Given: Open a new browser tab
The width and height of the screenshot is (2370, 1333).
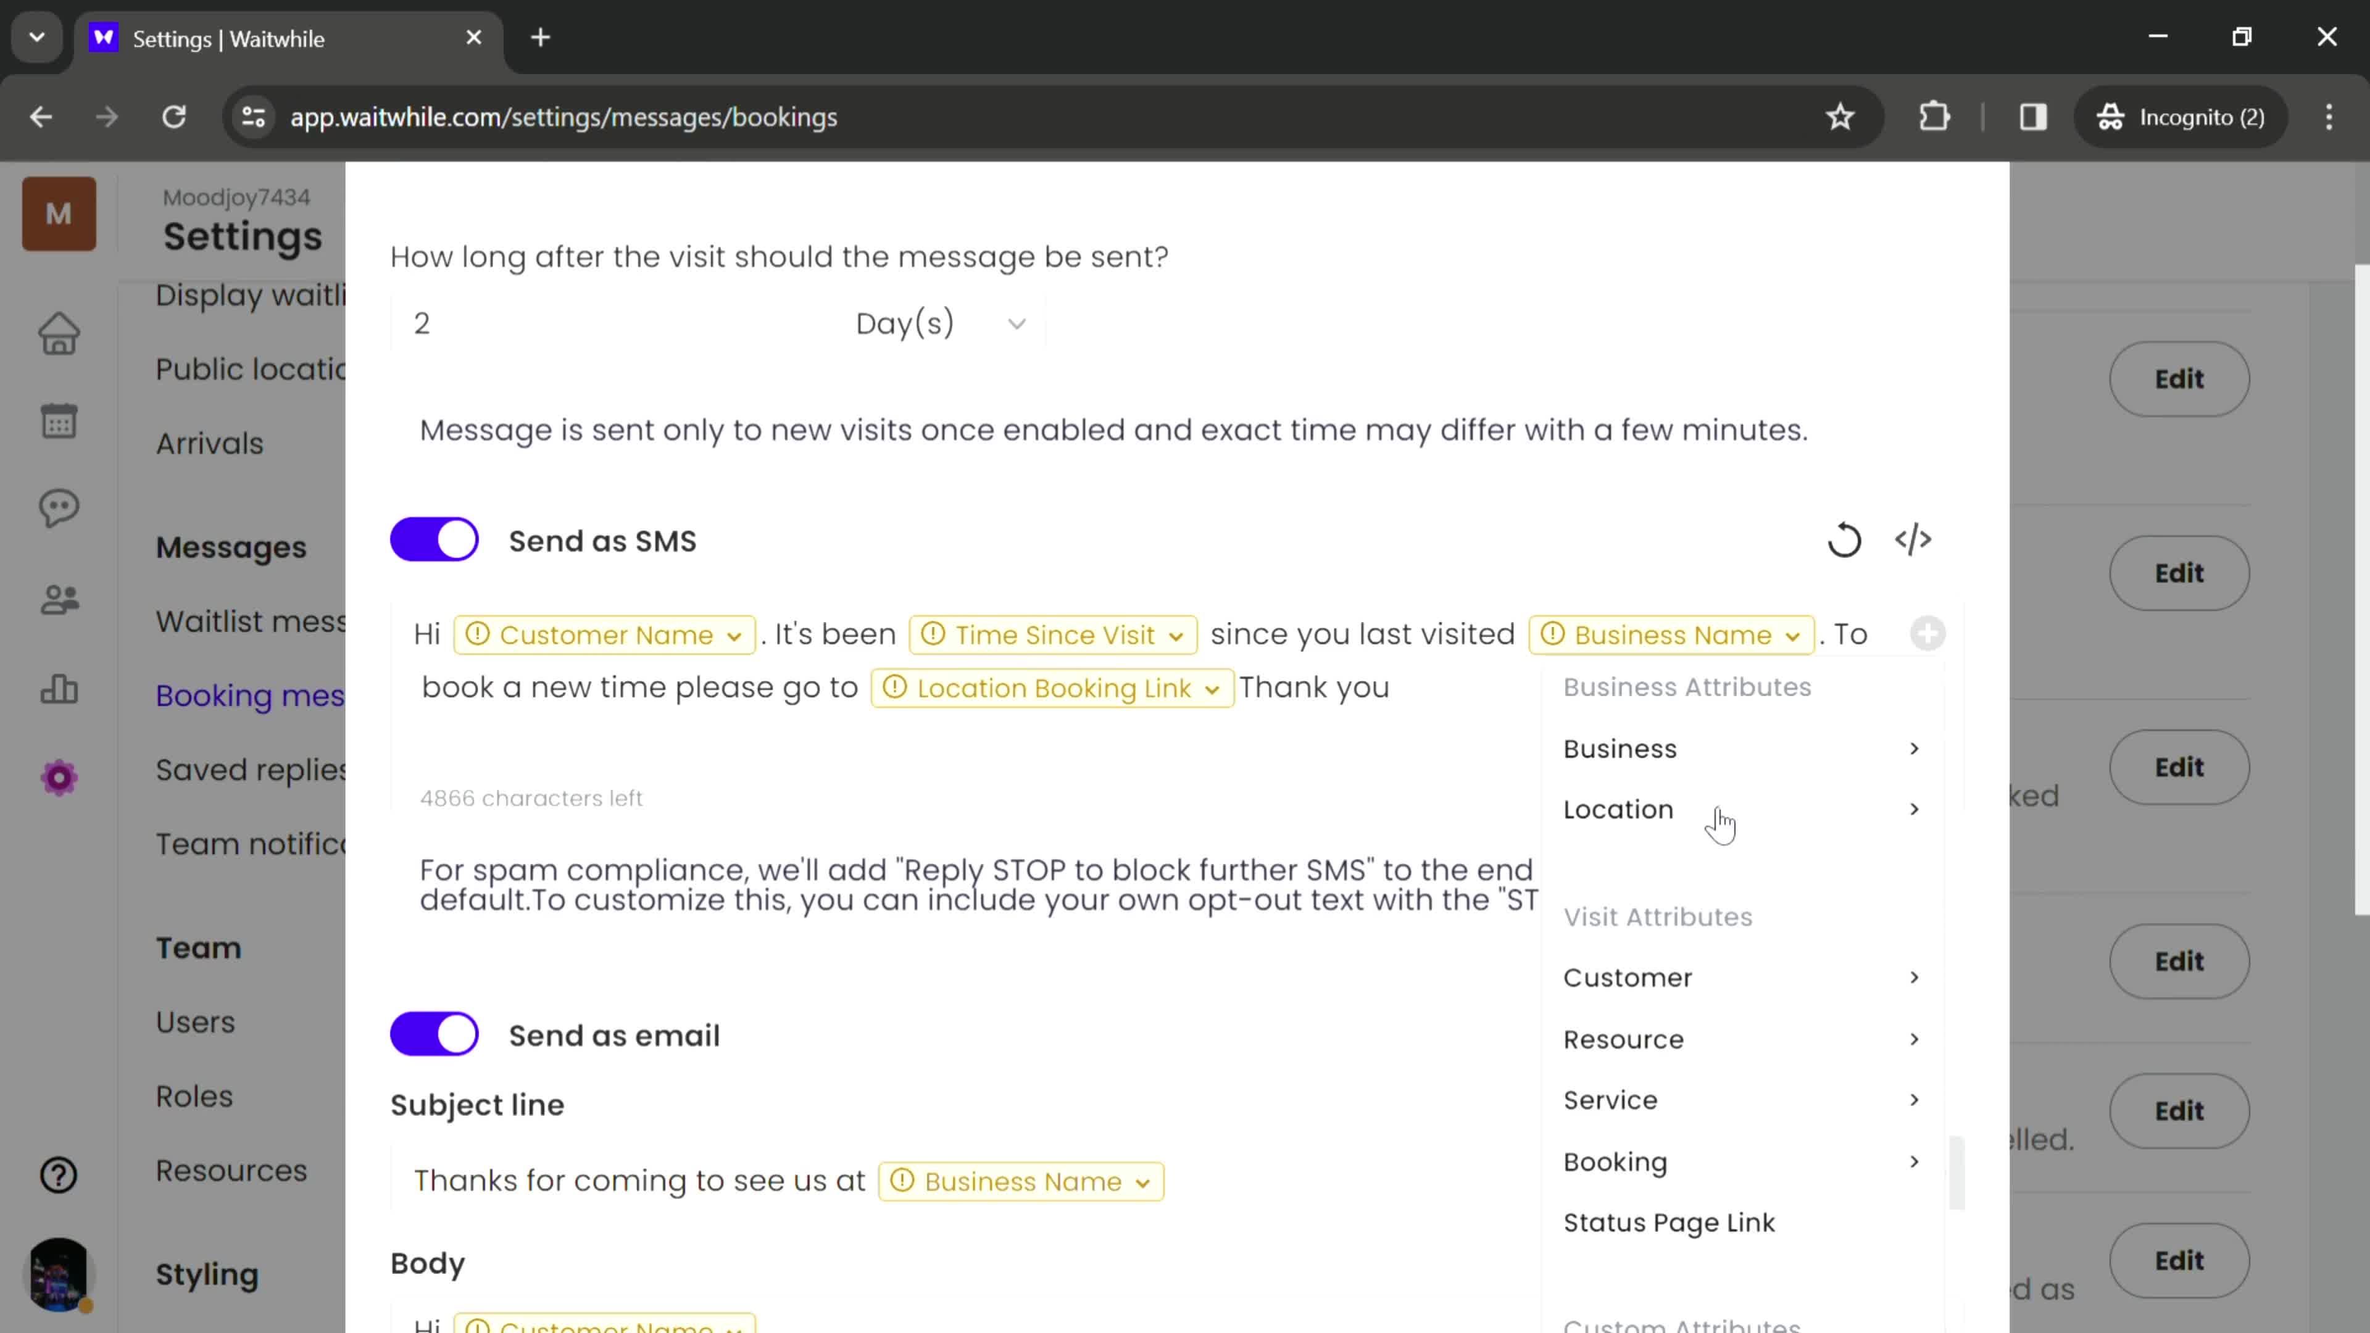Looking at the screenshot, I should click(541, 38).
